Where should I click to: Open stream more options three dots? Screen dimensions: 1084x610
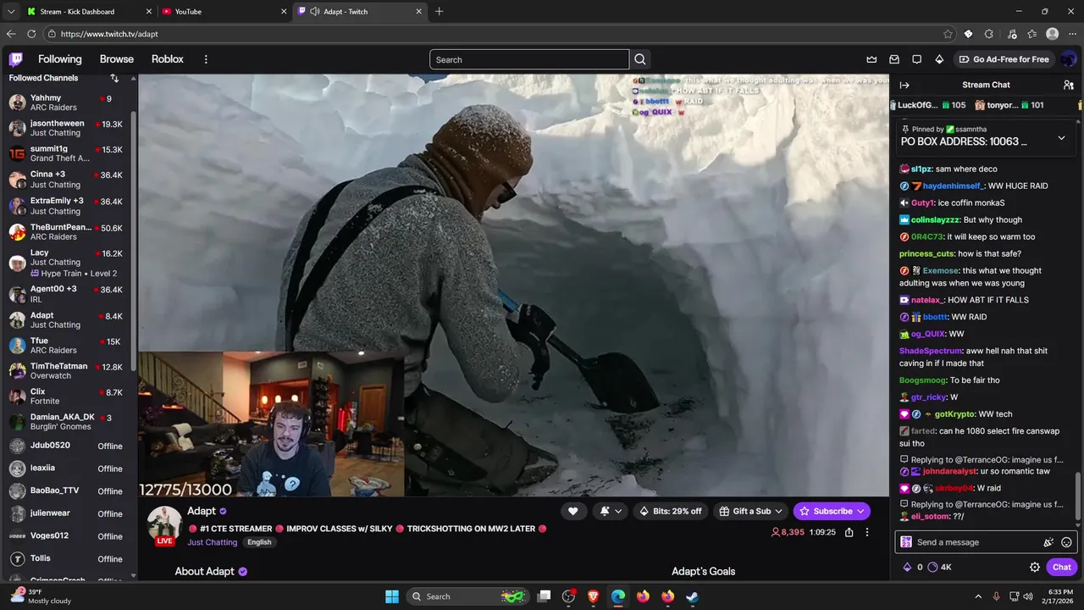click(866, 532)
